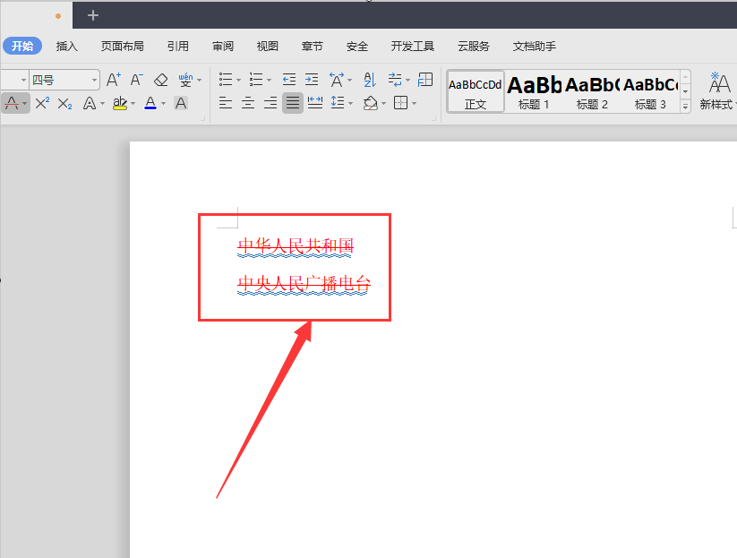Open the 章节 tab
737x558 pixels.
point(313,46)
